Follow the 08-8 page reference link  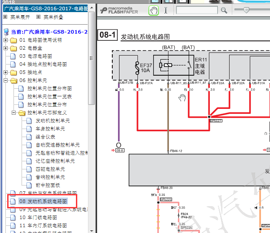tap(120, 151)
